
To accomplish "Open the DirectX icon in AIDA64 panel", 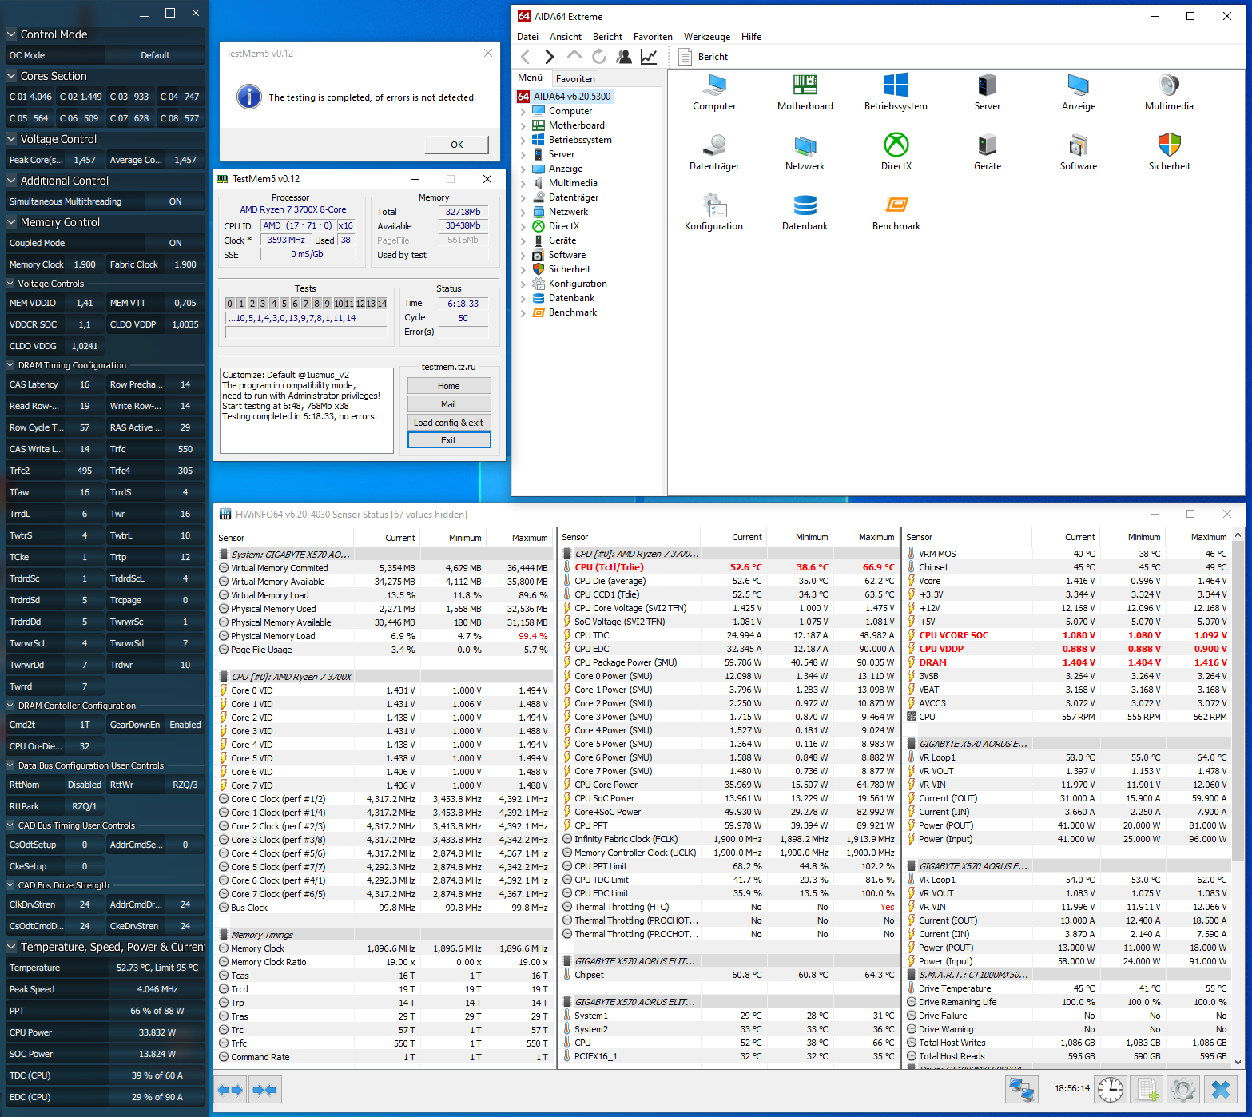I will tap(896, 152).
